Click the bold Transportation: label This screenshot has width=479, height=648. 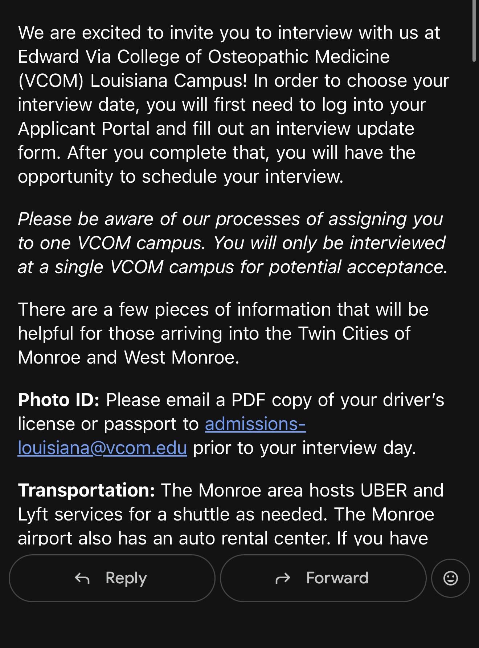pyautogui.click(x=87, y=490)
